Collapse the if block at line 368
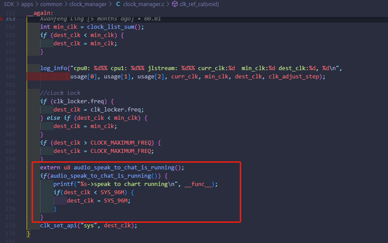The width and height of the screenshot is (388, 243). coord(22,143)
